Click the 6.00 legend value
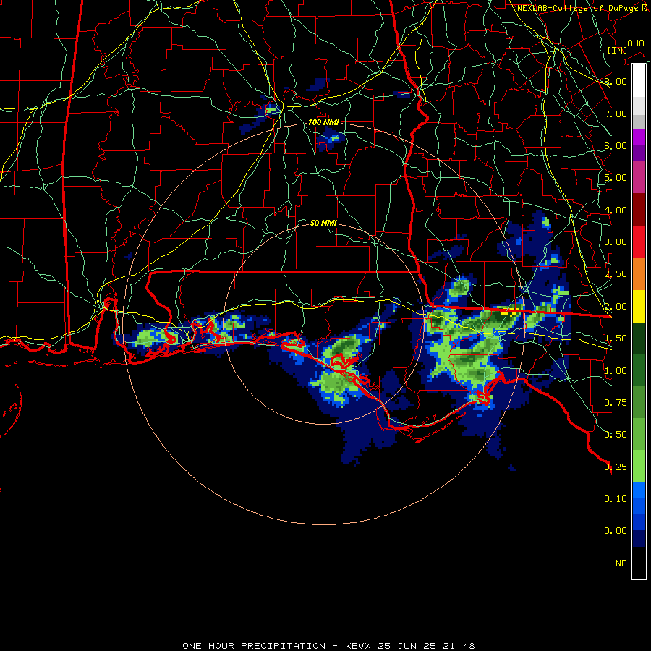The width and height of the screenshot is (651, 651). (x=616, y=145)
